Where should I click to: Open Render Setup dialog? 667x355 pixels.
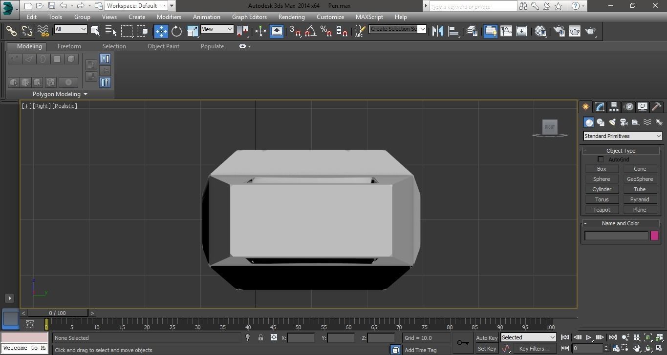[x=559, y=31]
